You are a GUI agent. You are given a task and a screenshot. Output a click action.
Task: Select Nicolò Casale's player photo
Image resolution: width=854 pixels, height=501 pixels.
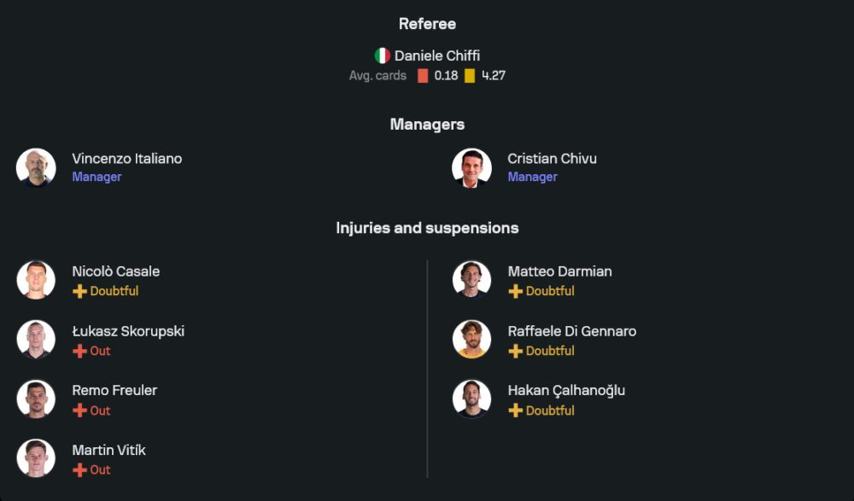(36, 280)
